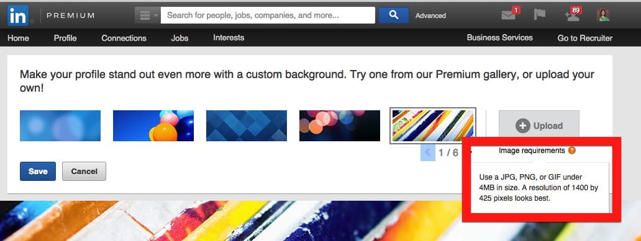This screenshot has width=641, height=241.
Task: Choose the colorful balloons background thumbnail
Action: (x=153, y=126)
